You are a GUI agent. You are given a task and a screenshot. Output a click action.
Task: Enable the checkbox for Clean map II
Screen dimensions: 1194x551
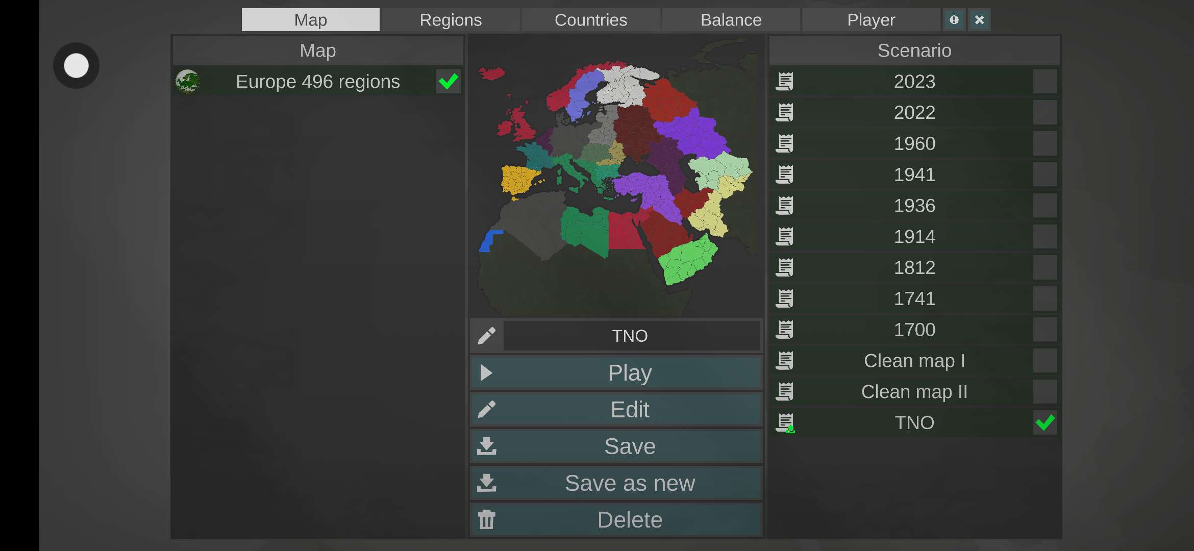(1044, 392)
